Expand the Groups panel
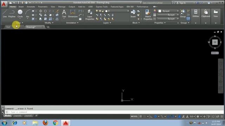Image resolution: width=225 pixels, height=126 pixels. pos(185,23)
